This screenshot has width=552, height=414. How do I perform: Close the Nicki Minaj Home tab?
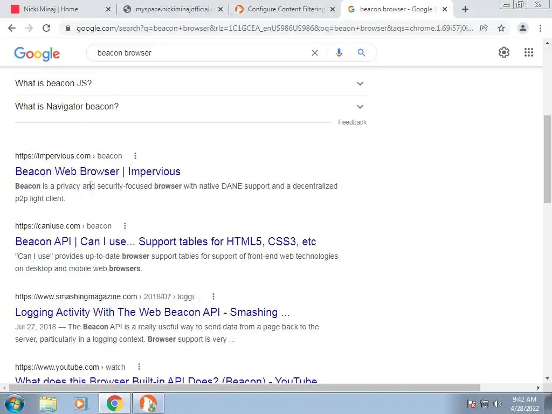coord(108,10)
